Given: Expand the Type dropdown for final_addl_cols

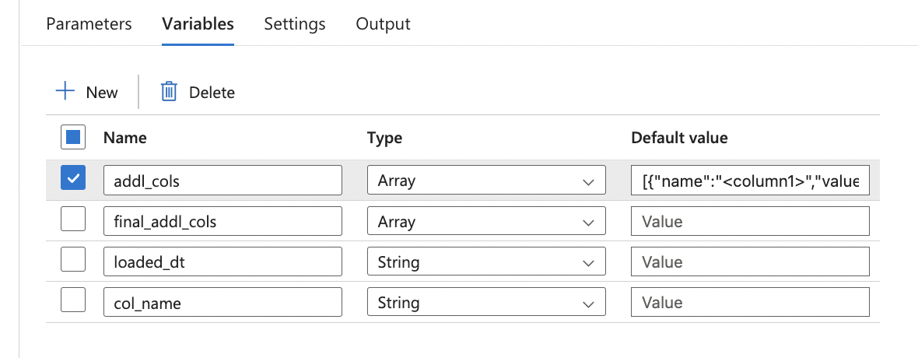Looking at the screenshot, I should [x=485, y=222].
